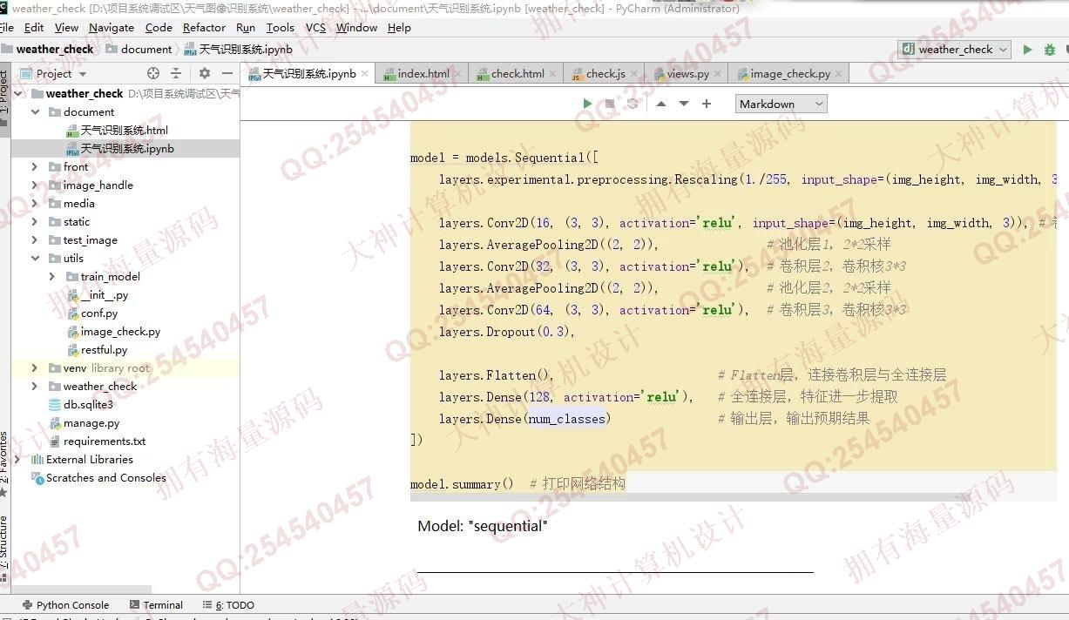Hide the Project panel with minus icon

[227, 74]
